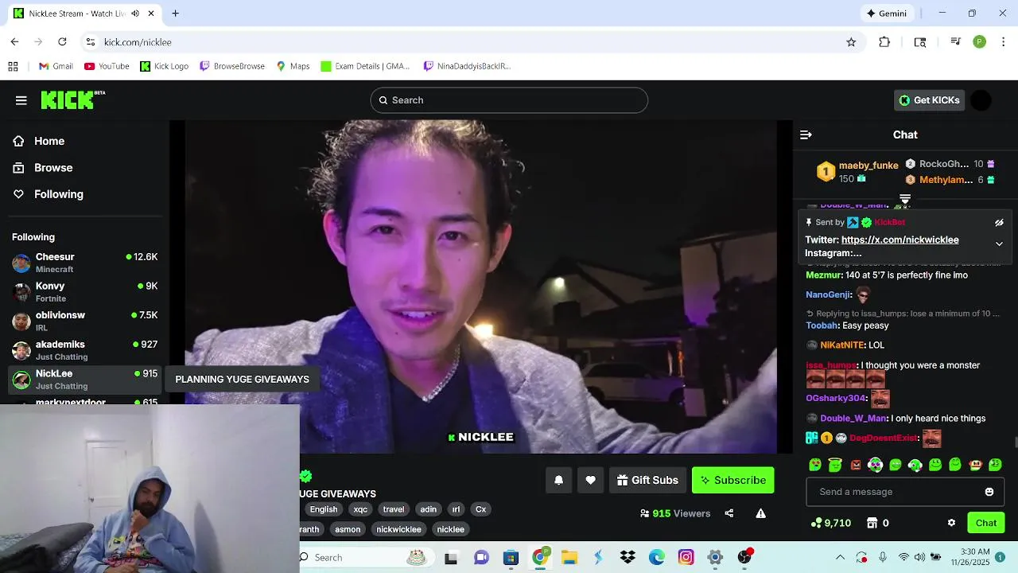Open the Chrome extensions puzzle icon
Screen dimensions: 1018x573
pyautogui.click(x=884, y=42)
